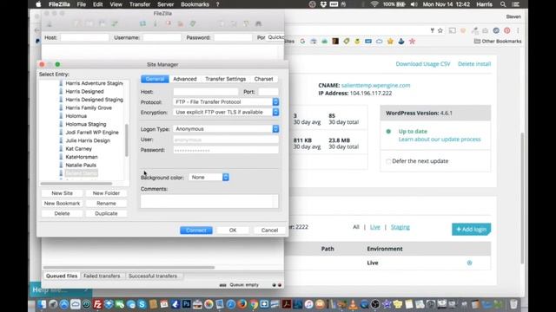This screenshot has width=556, height=312.
Task: Click the binoculars file search toolbar icon
Action: (259, 23)
